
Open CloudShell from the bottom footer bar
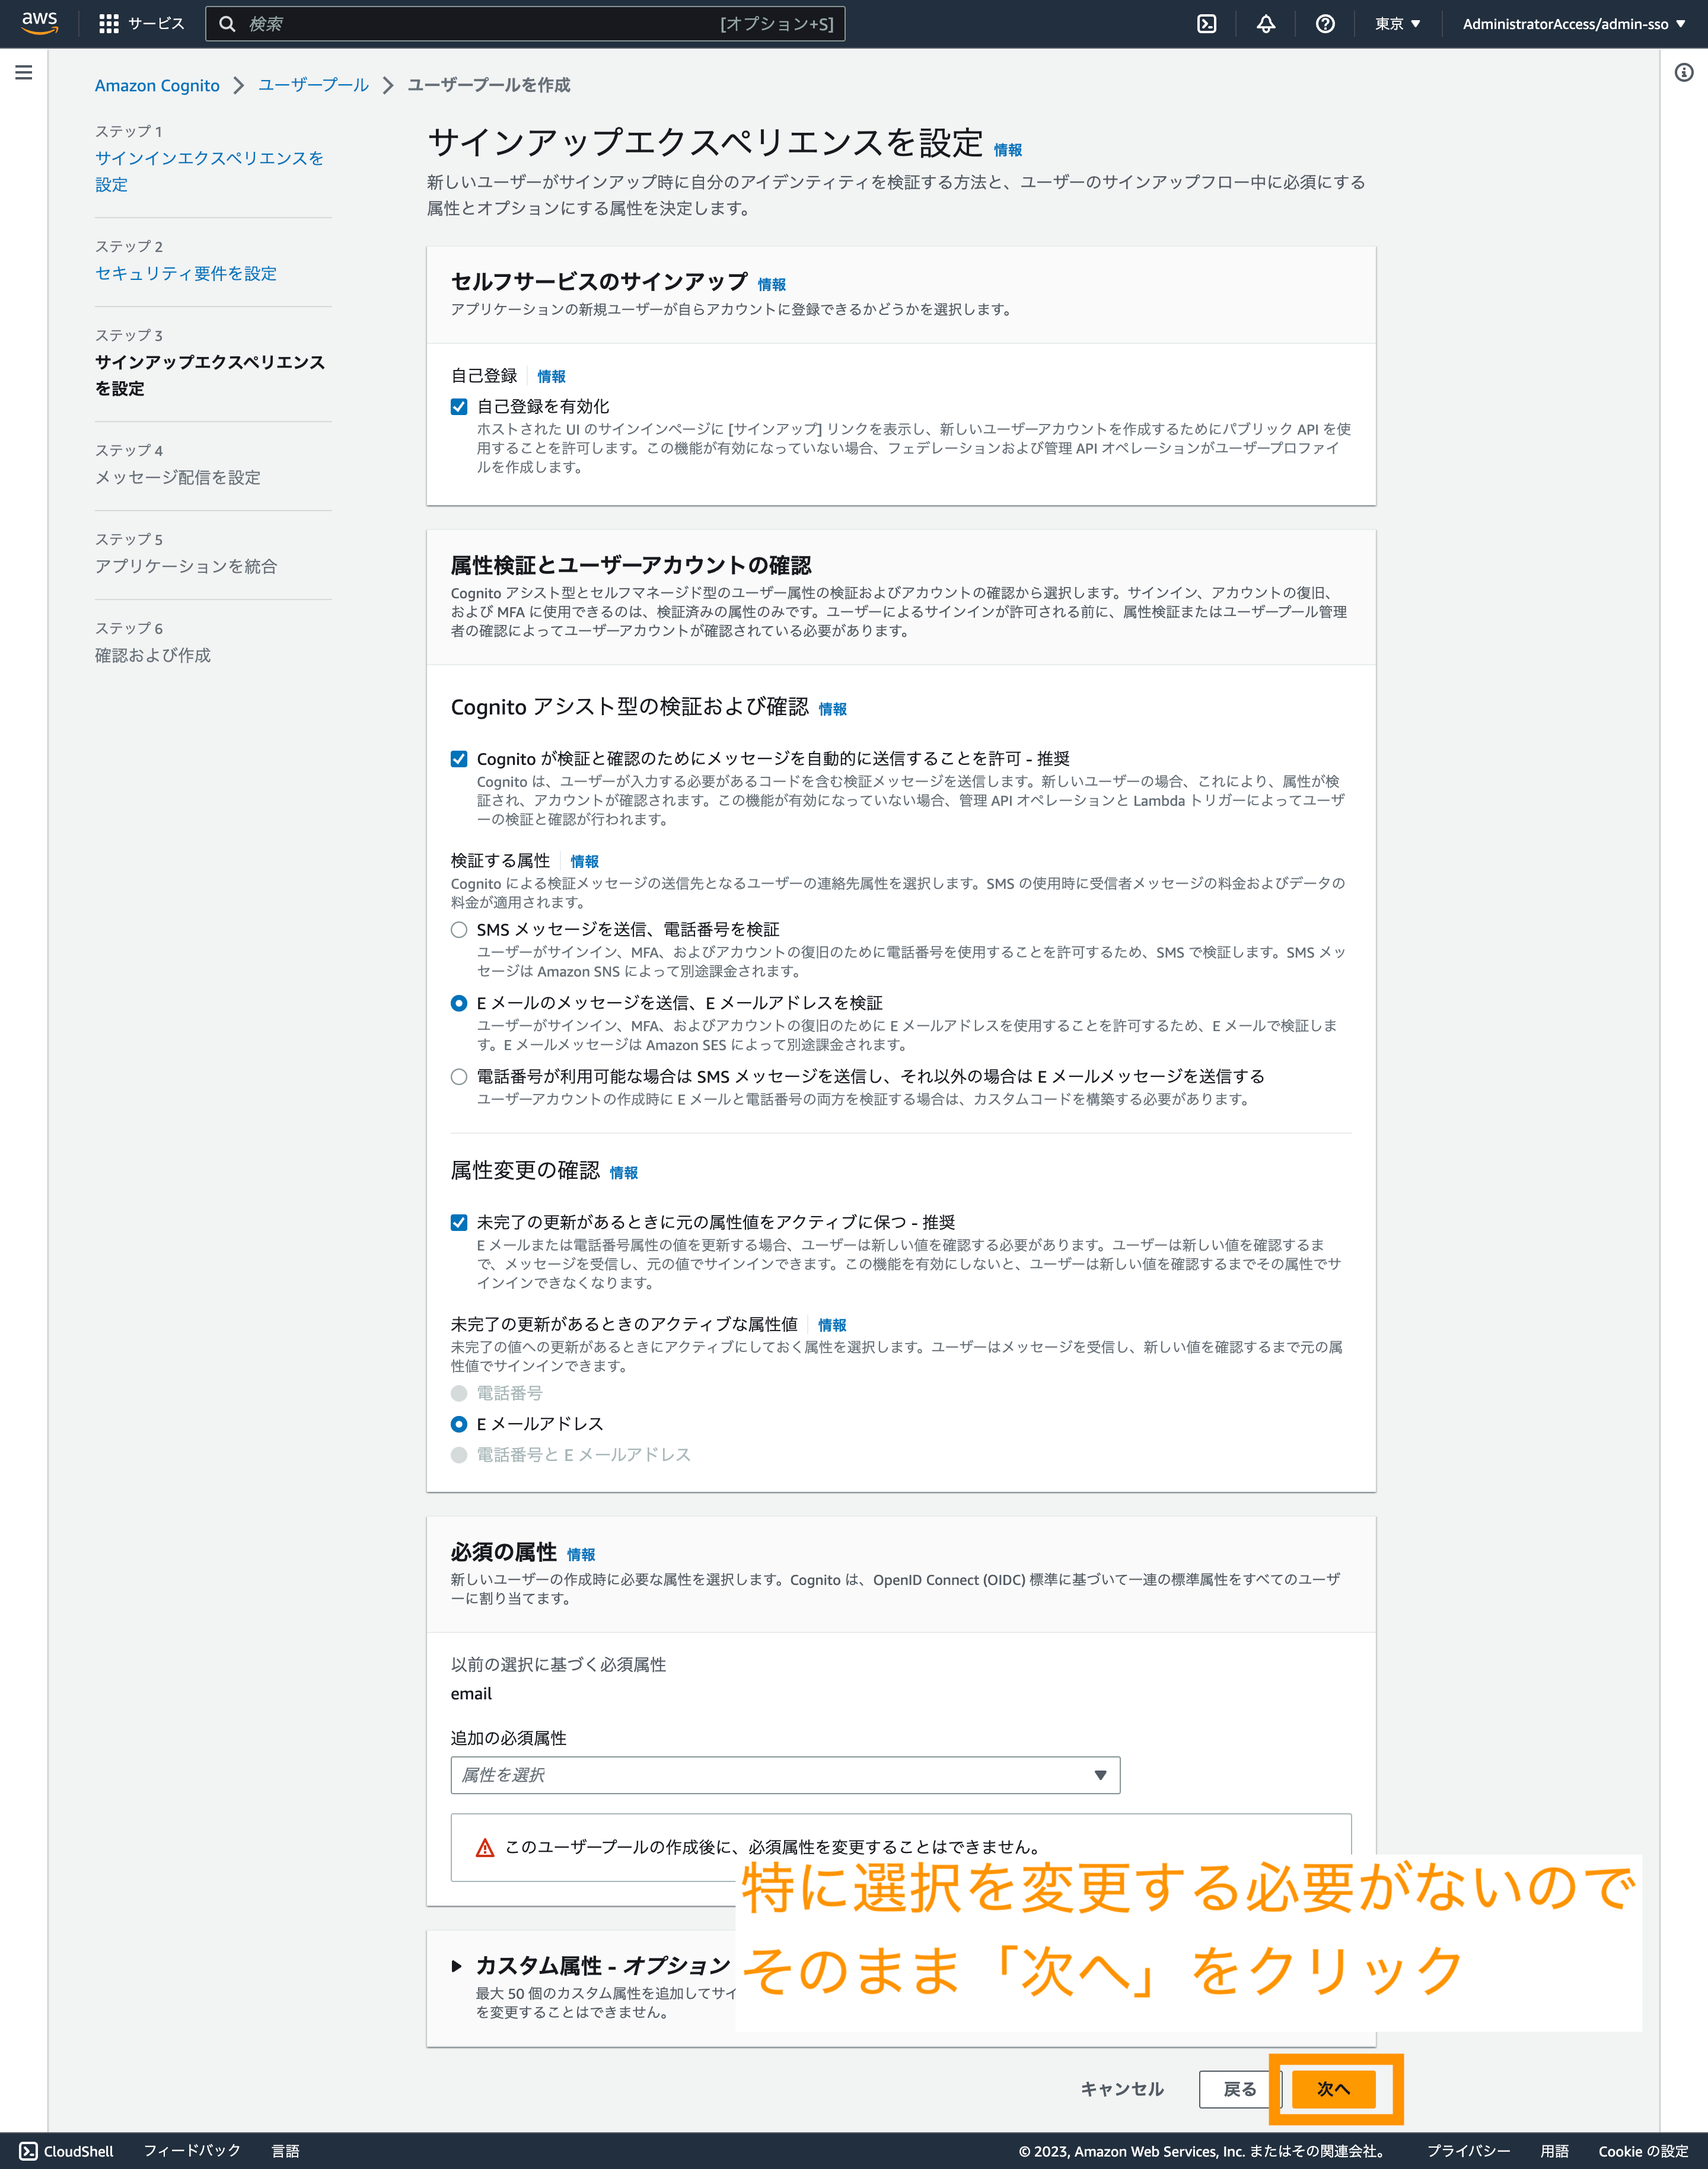(x=66, y=2151)
